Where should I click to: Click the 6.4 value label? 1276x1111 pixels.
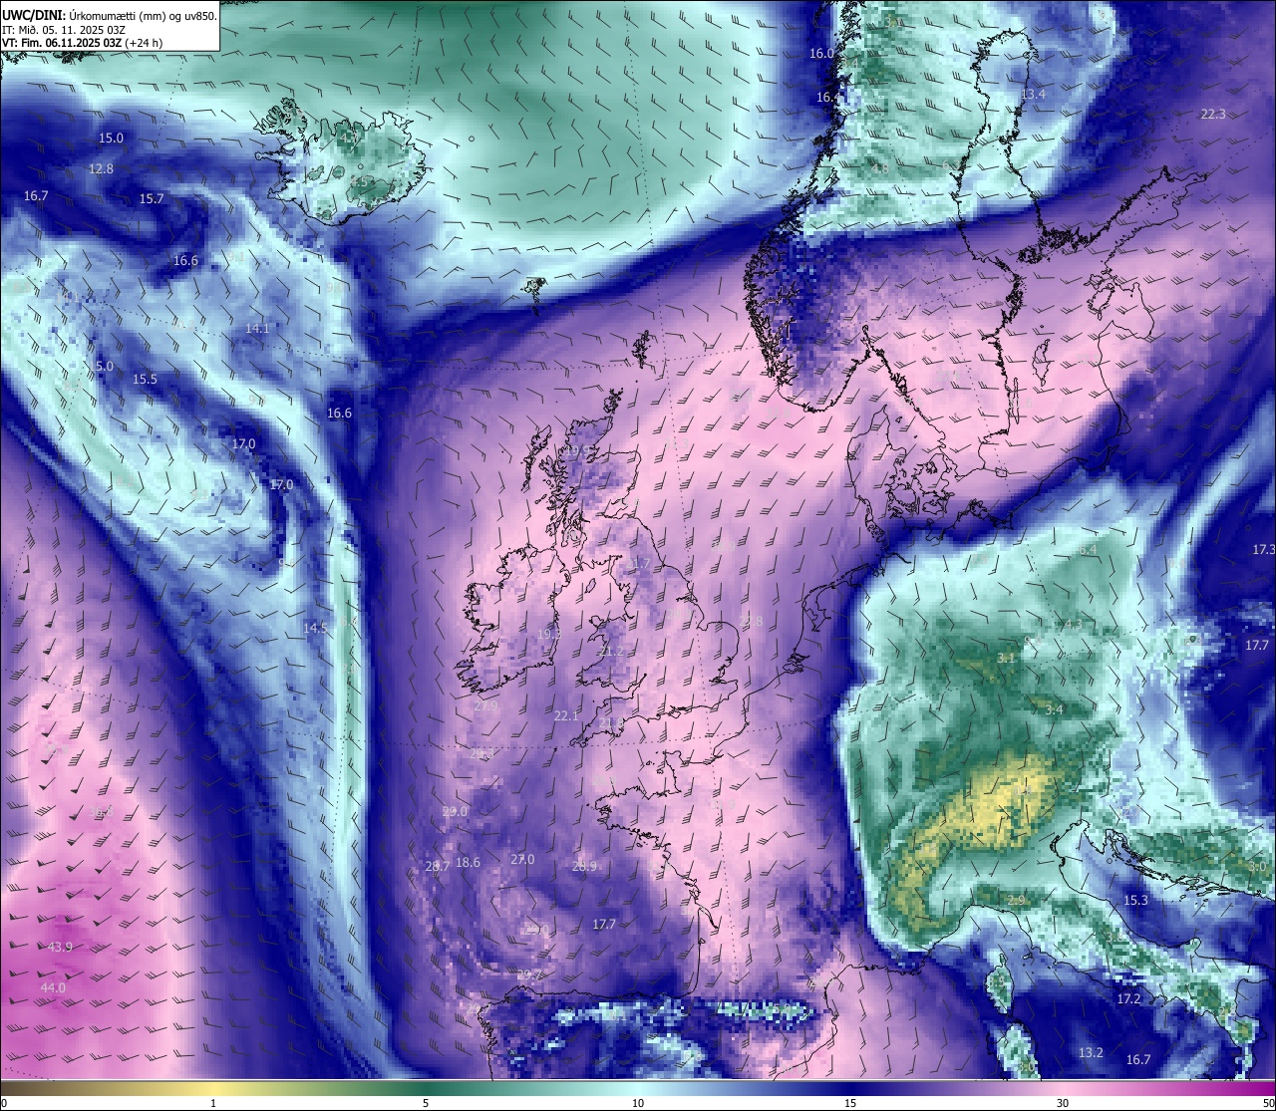[1088, 550]
